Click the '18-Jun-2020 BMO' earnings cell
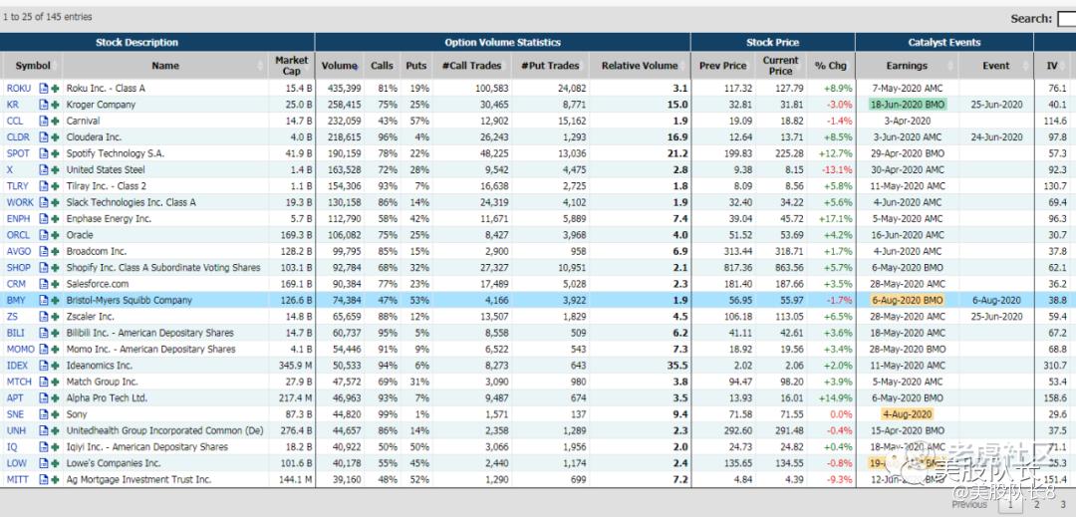Image resolution: width=1076 pixels, height=517 pixels. tap(907, 105)
